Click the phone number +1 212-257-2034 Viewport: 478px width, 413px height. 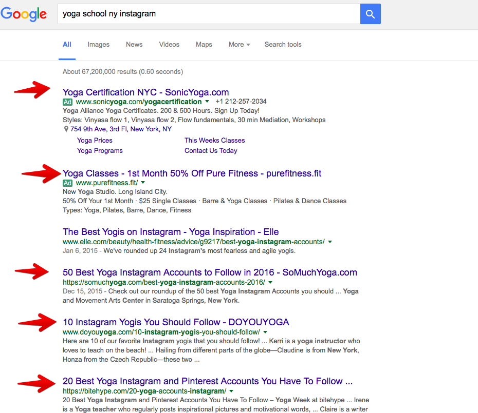point(241,102)
